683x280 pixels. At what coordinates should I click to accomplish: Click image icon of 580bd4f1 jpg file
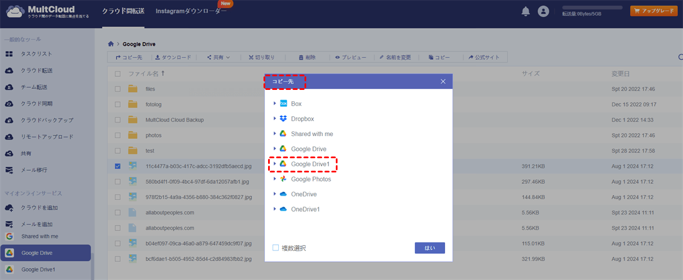coord(133,182)
